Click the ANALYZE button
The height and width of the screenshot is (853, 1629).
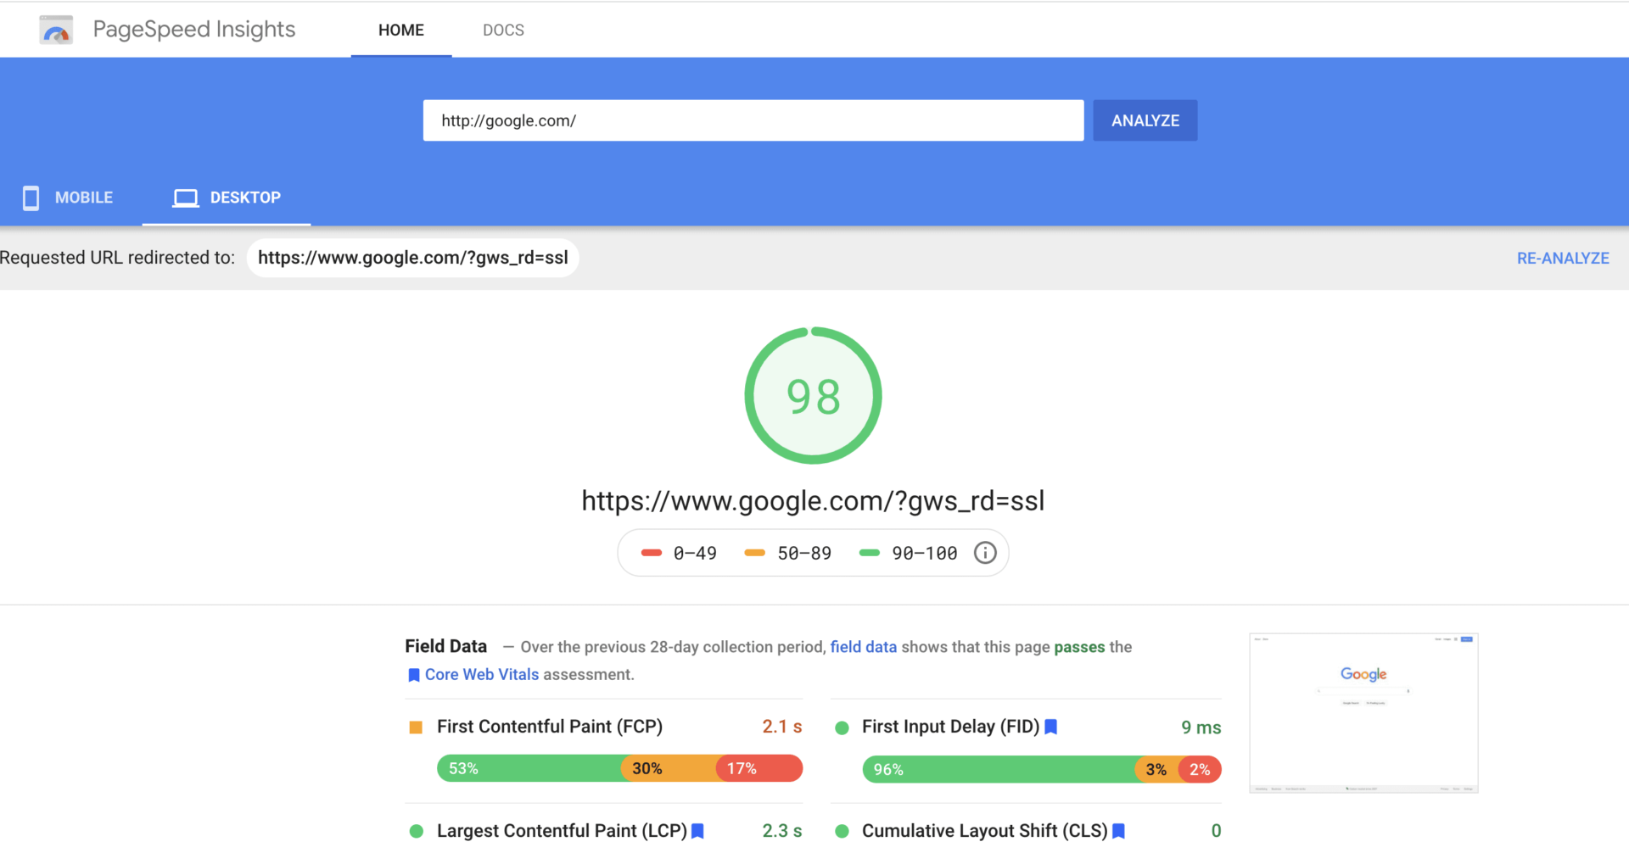[1145, 120]
